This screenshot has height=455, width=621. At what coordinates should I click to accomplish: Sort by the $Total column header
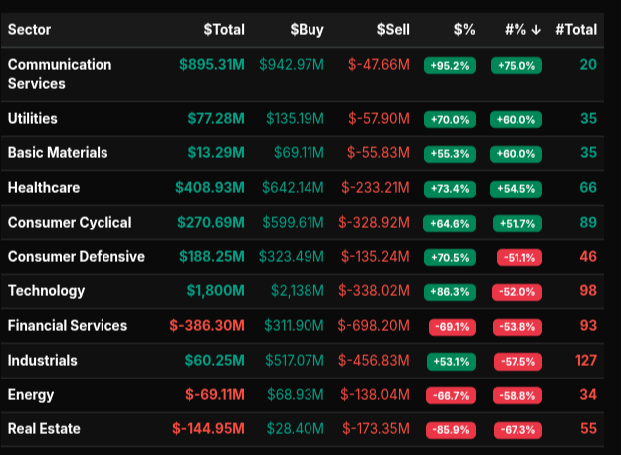[x=223, y=30]
